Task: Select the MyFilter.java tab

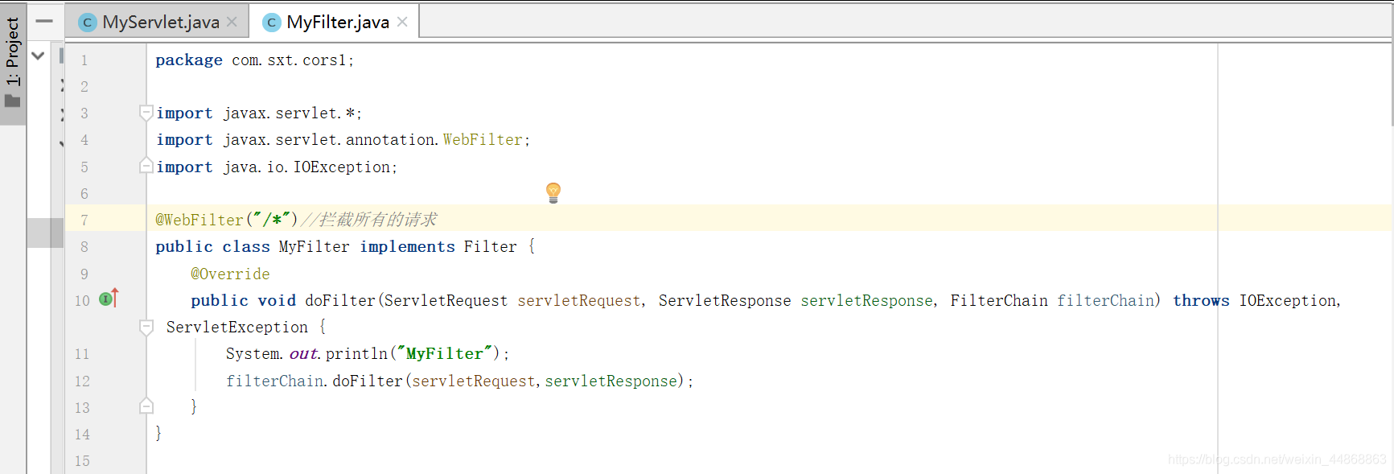Action: (336, 23)
